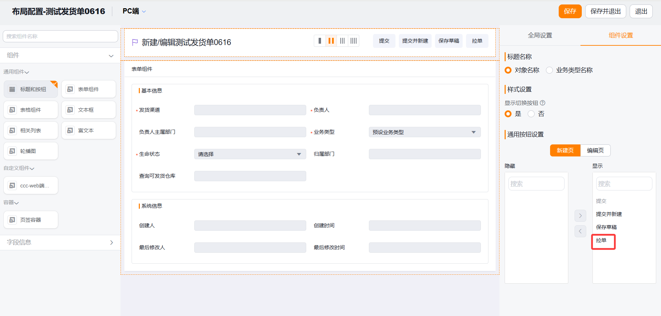Select the 业务类型名称 radio option
The width and height of the screenshot is (661, 316).
click(549, 70)
